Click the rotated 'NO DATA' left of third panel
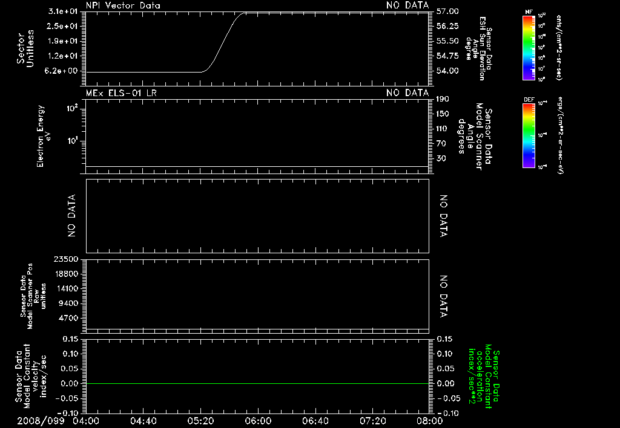Viewport: 620px width, 428px height. pos(71,216)
